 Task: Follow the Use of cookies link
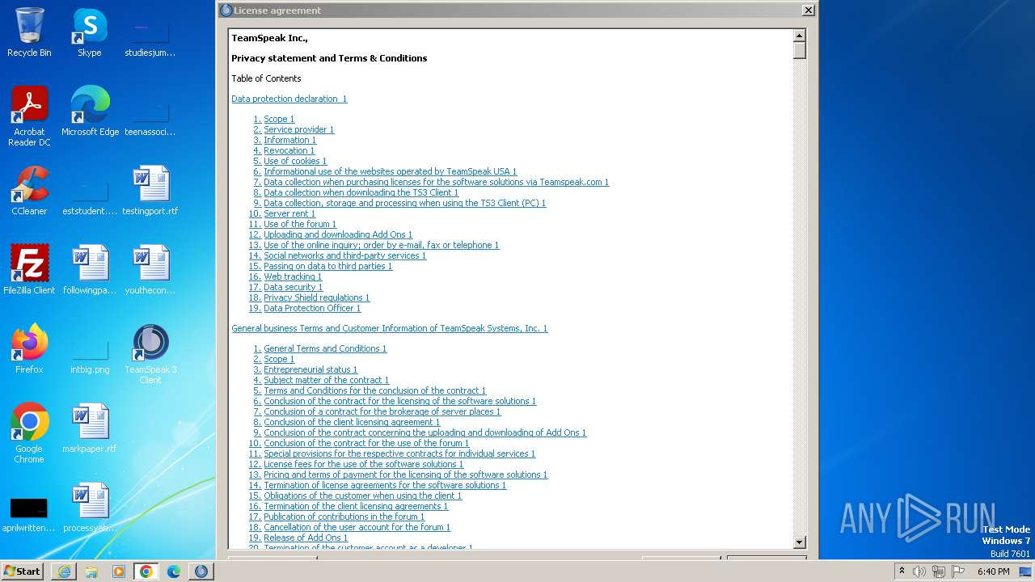[295, 161]
